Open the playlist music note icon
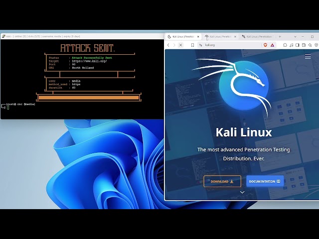319x239 pixels. tap(291, 45)
